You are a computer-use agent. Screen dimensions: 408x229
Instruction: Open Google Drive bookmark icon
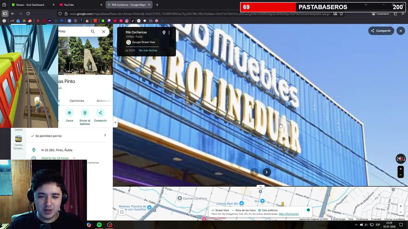(x=24, y=21)
